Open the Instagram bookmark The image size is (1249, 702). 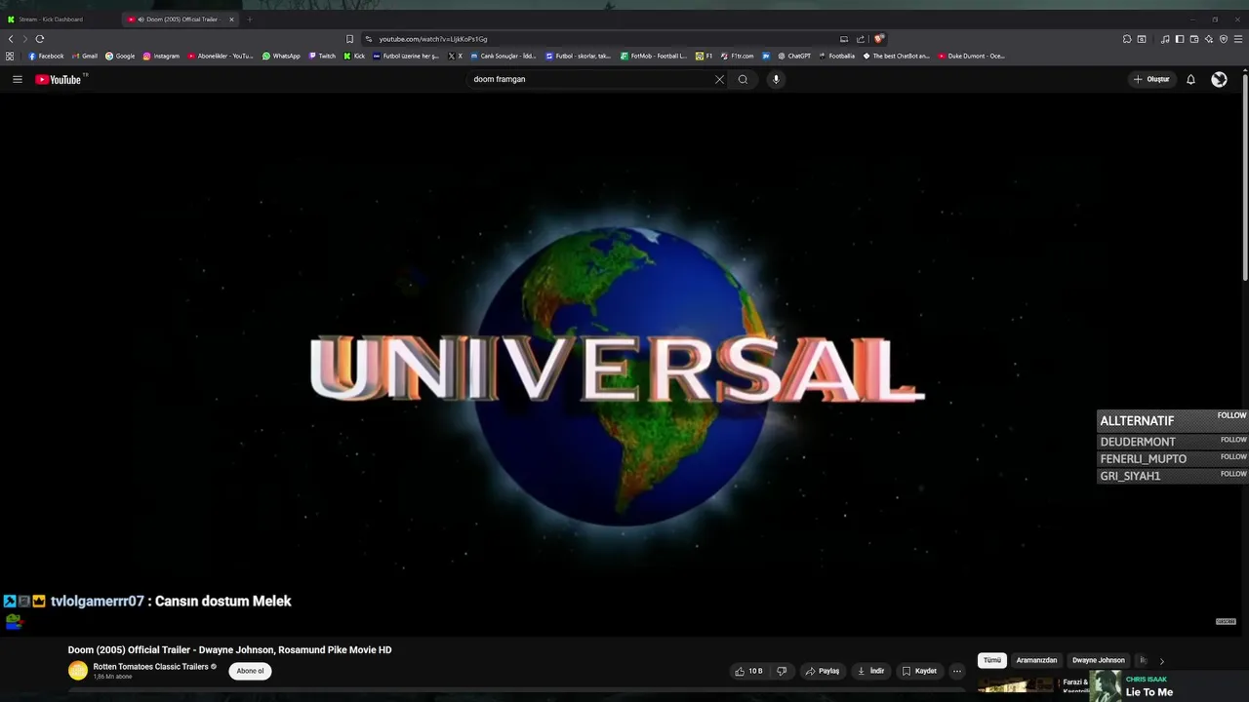[161, 56]
